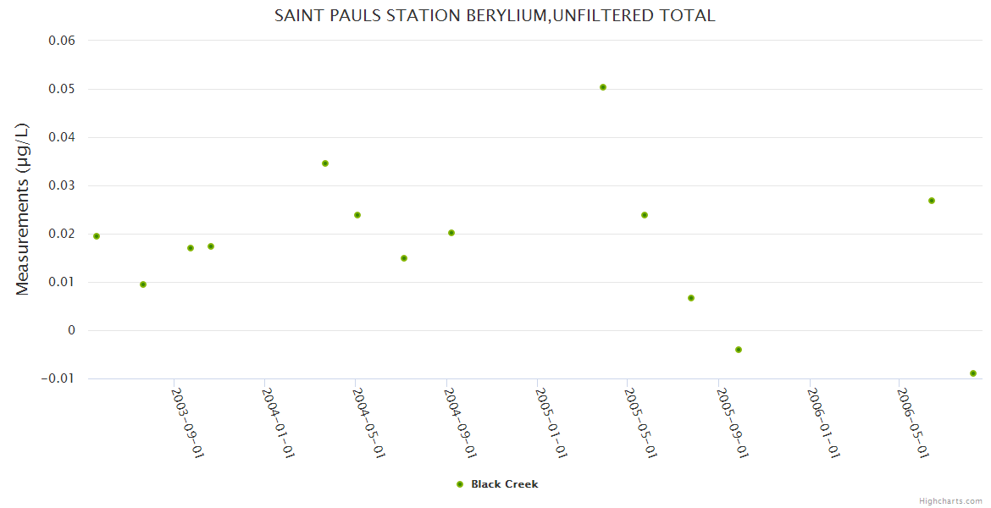Select the 0.024 point after 2005-05-01
Image resolution: width=991 pixels, height=508 pixels.
645,215
